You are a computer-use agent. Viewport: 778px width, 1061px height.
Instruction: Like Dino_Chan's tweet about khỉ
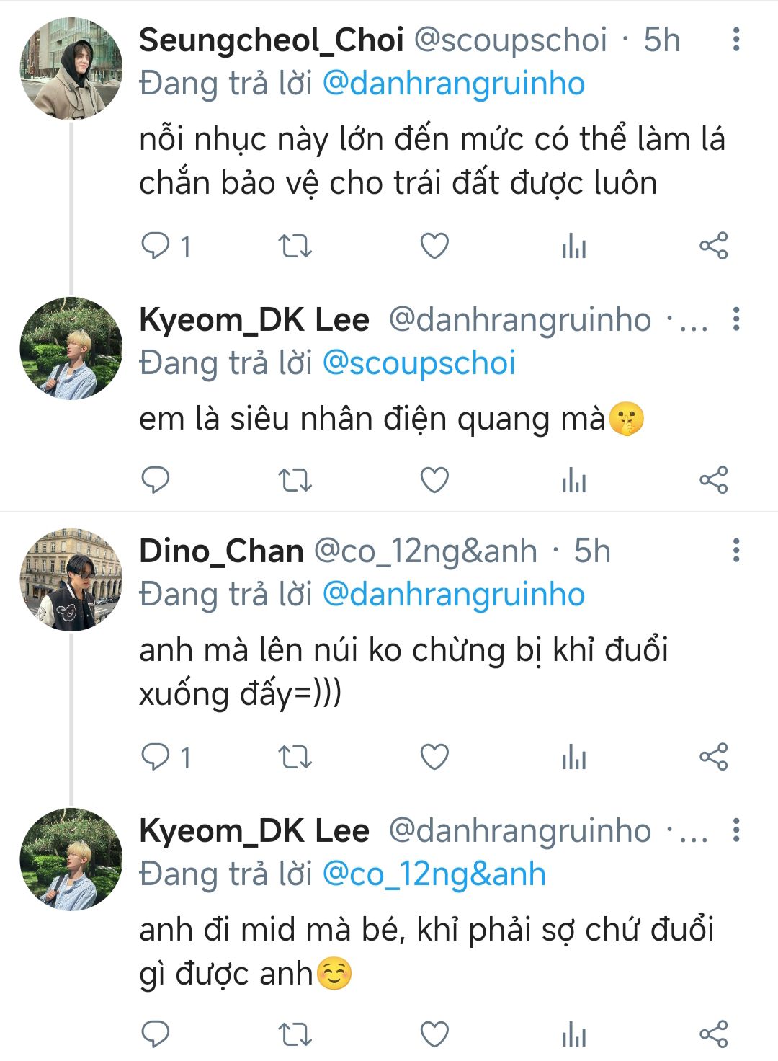click(434, 757)
